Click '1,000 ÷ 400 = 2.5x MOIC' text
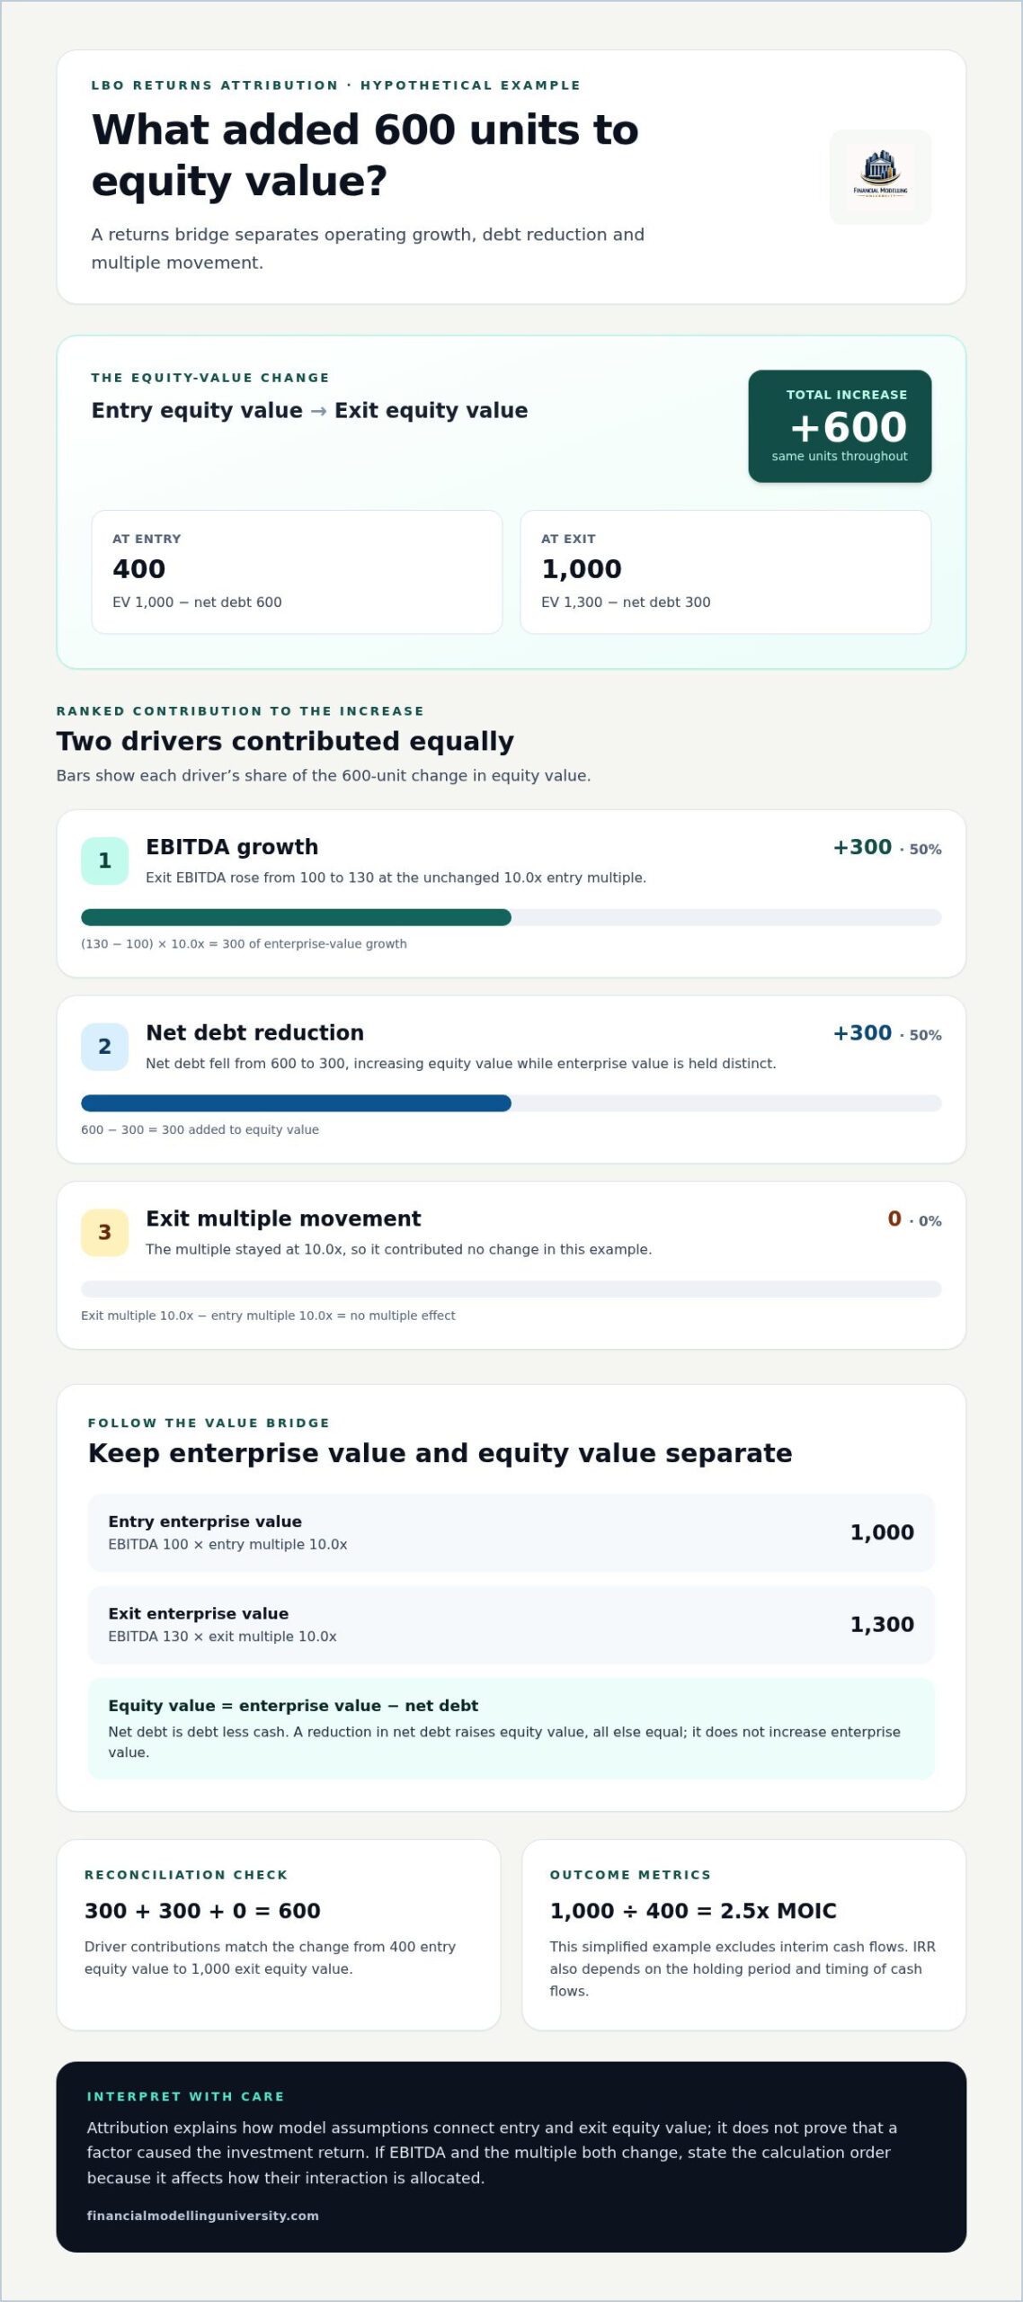Viewport: 1023px width, 2302px height. (x=693, y=1911)
